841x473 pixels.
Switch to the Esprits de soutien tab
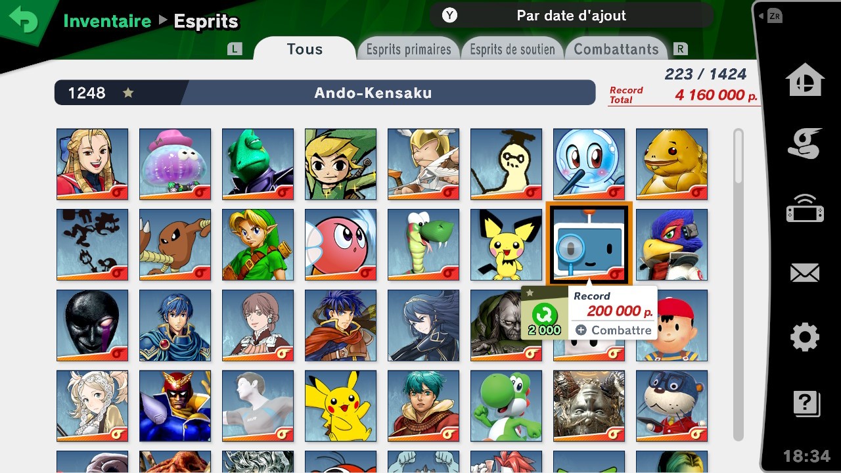coord(512,49)
